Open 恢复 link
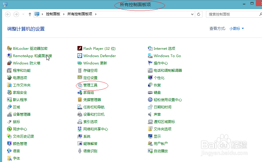 [157, 85]
